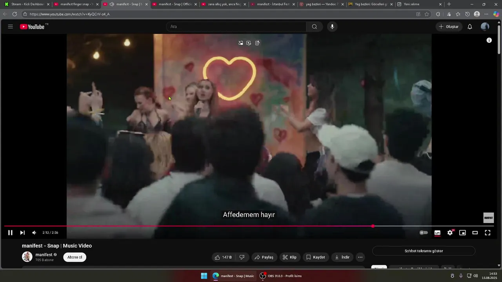
Task: Click the Klip button
Action: pos(290,257)
